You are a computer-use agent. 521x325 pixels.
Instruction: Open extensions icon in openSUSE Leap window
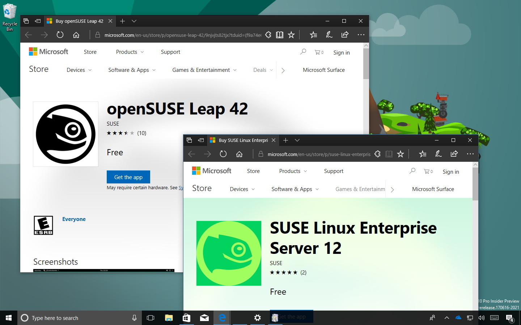click(268, 35)
